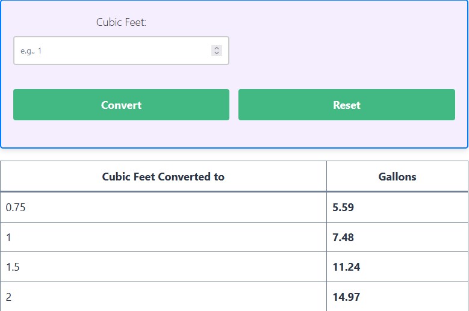469x311 pixels.
Task: Select the 14.97 gallons cell
Action: pyautogui.click(x=397, y=297)
